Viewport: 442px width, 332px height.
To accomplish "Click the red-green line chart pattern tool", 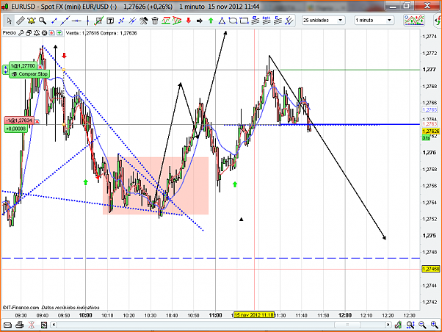I will pos(166,21).
